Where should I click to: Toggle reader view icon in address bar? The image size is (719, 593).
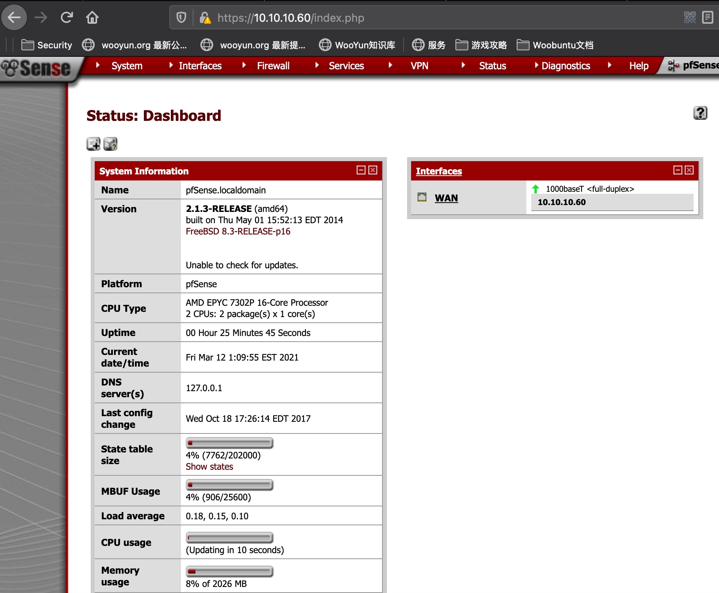click(708, 17)
